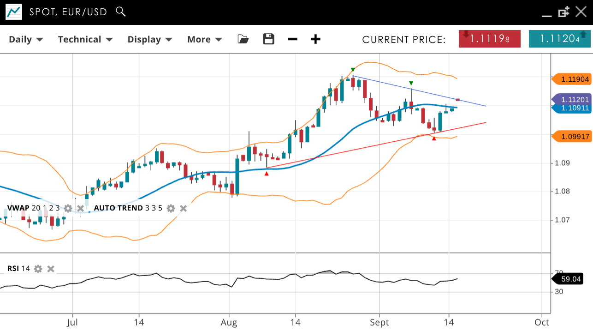Open the More menu
The height and width of the screenshot is (331, 593).
204,40
